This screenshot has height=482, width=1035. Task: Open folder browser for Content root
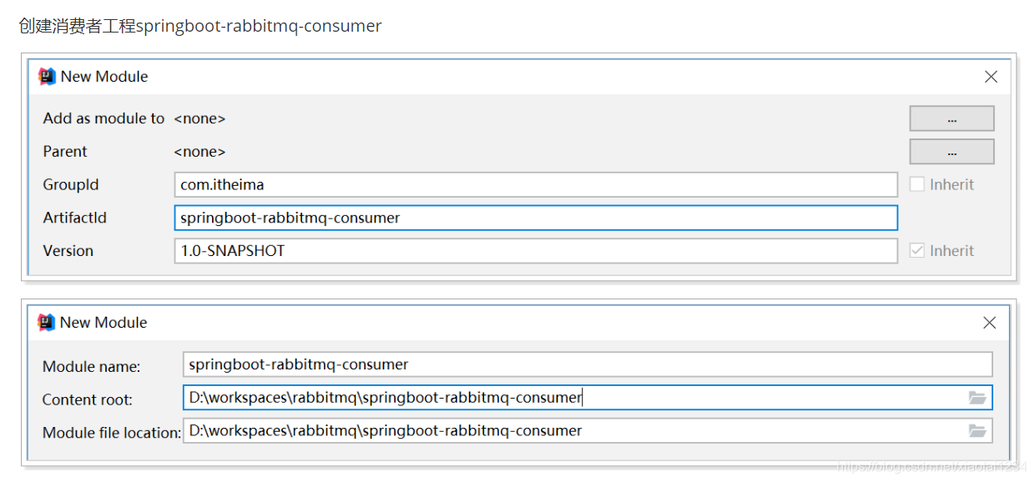point(977,398)
